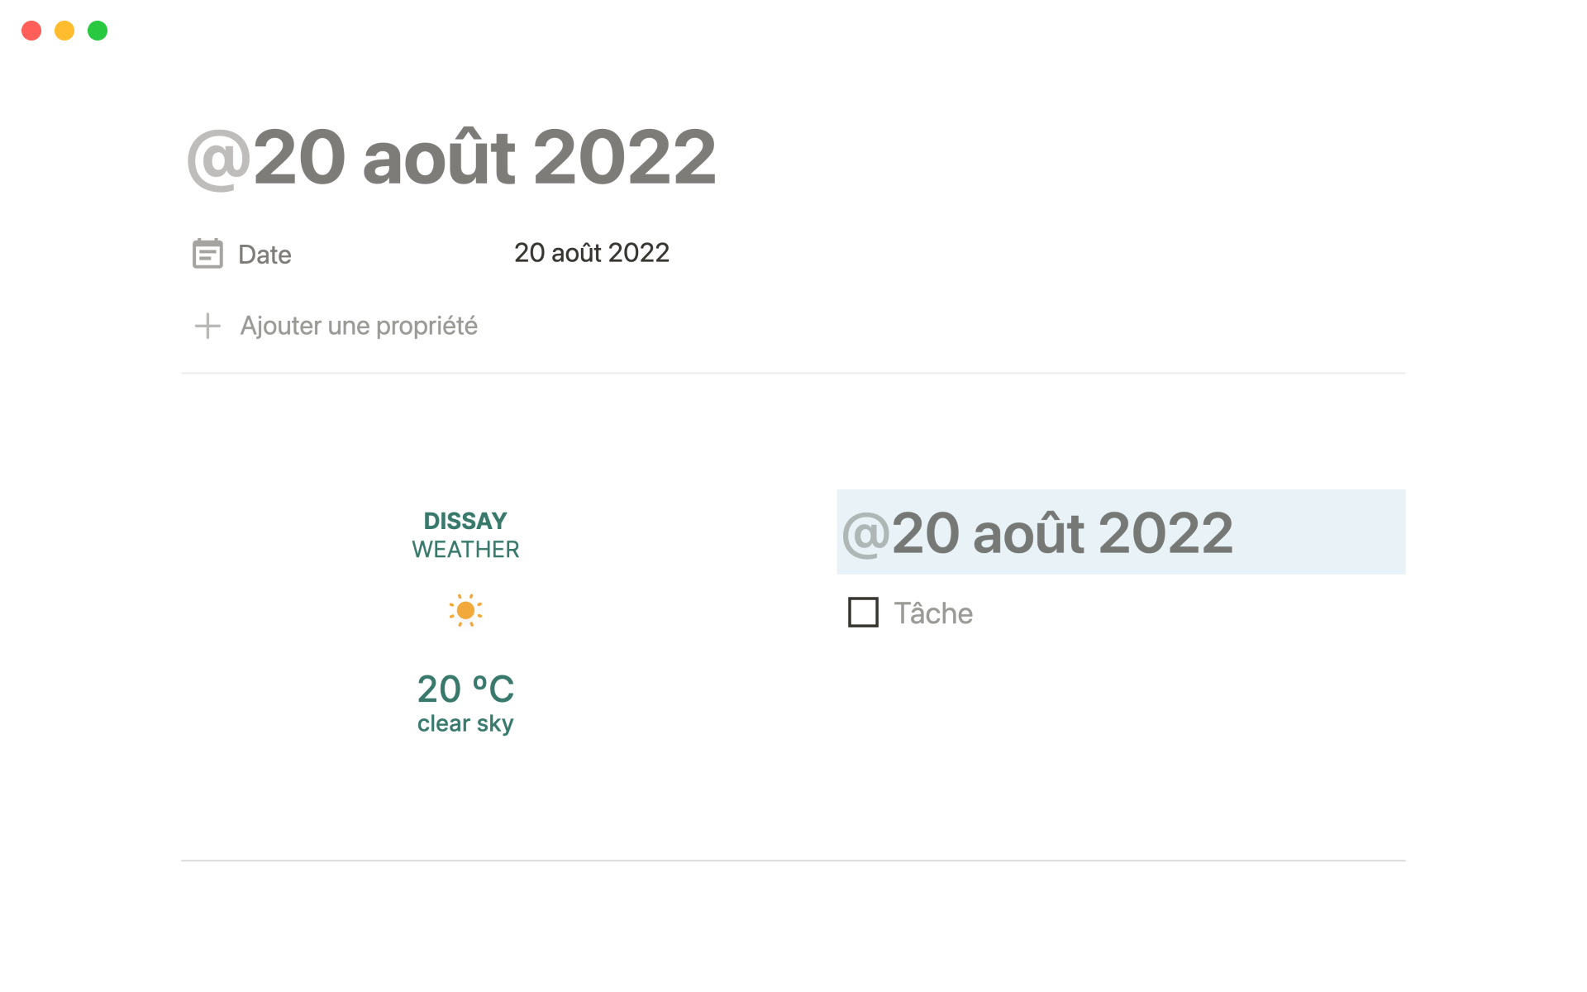
Task: Click the sun weather icon
Action: (x=465, y=610)
